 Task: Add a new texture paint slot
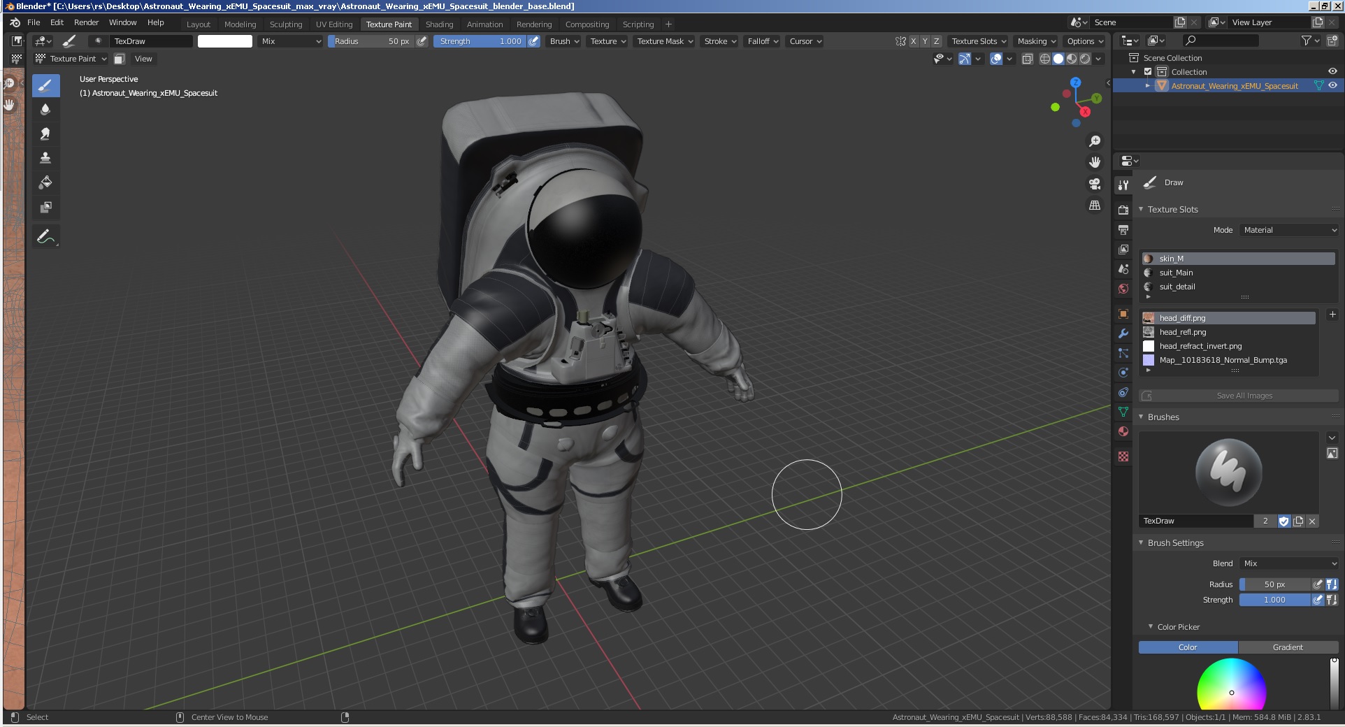tap(1332, 315)
